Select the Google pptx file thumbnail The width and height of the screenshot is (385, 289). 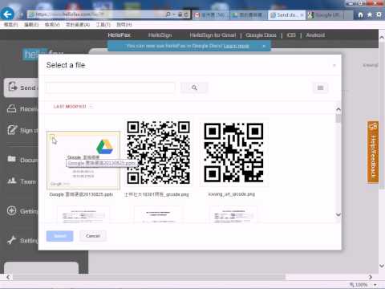pos(83,160)
